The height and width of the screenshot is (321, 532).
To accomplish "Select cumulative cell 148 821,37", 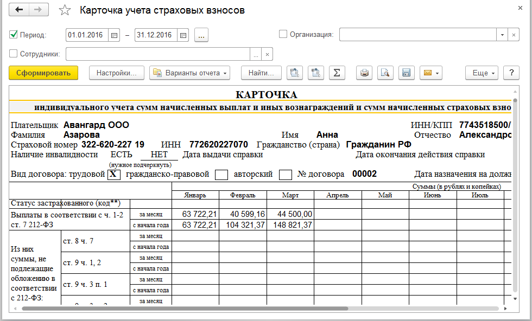I will (x=291, y=225).
